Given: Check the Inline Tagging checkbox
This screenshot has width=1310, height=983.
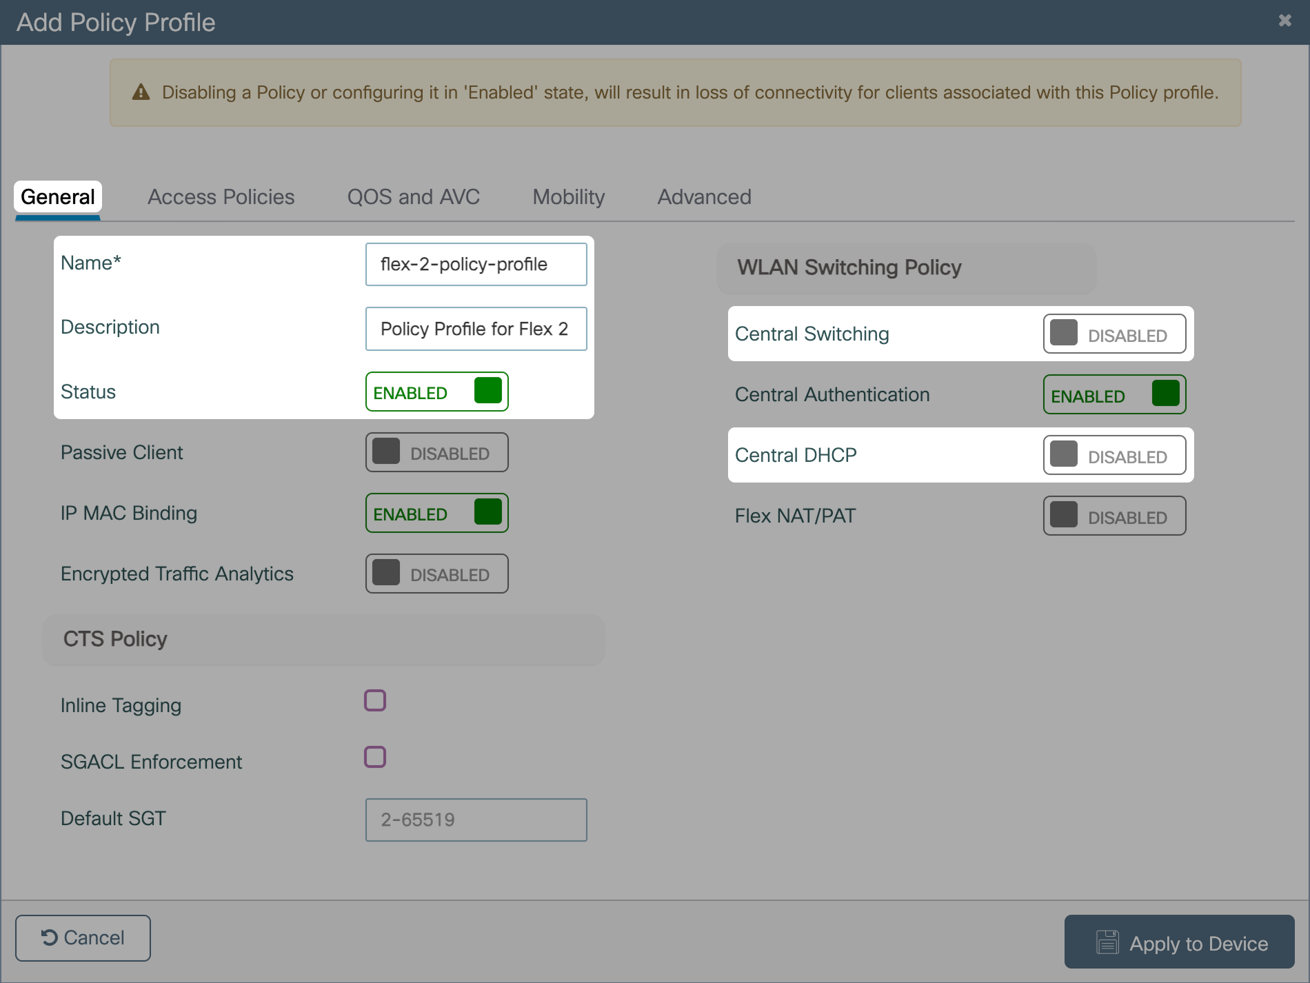Looking at the screenshot, I should (x=375, y=700).
